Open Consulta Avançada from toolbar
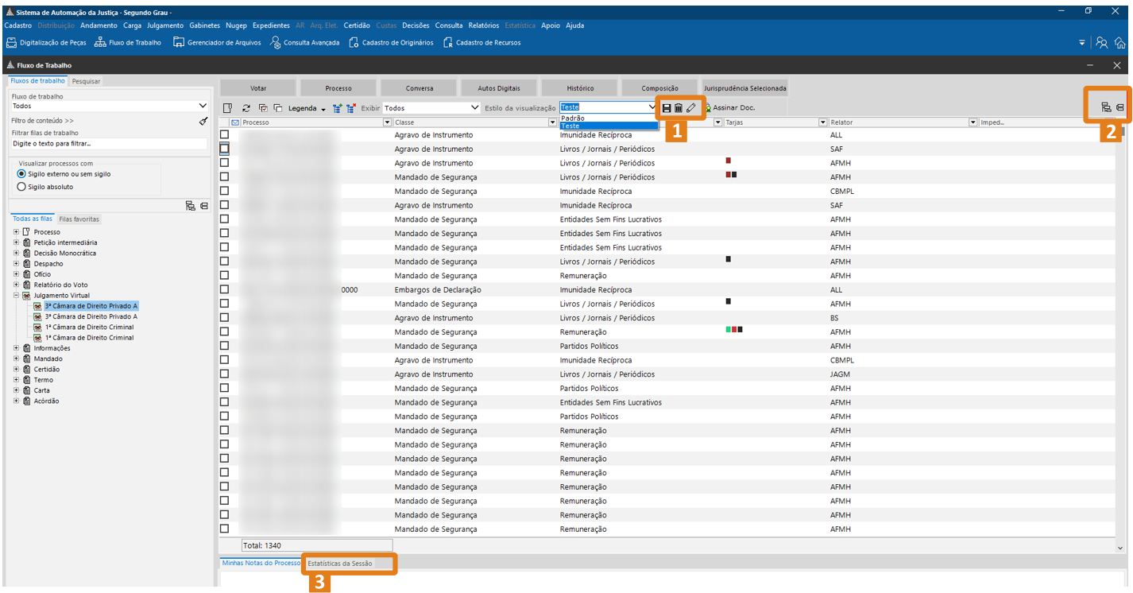 click(304, 43)
